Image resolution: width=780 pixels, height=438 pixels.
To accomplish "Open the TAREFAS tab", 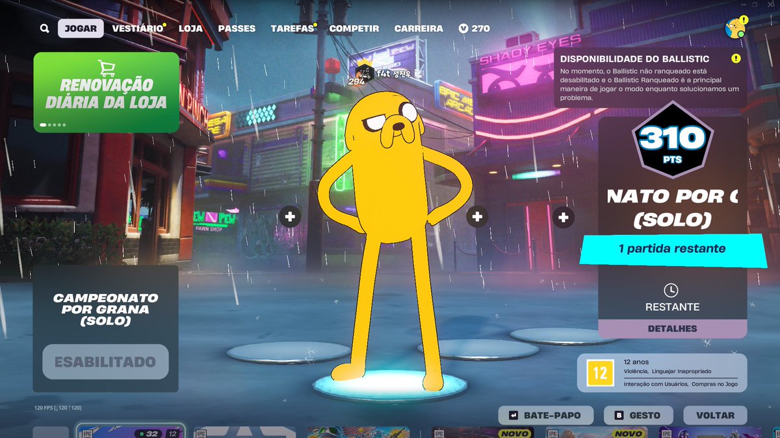I will pos(292,29).
